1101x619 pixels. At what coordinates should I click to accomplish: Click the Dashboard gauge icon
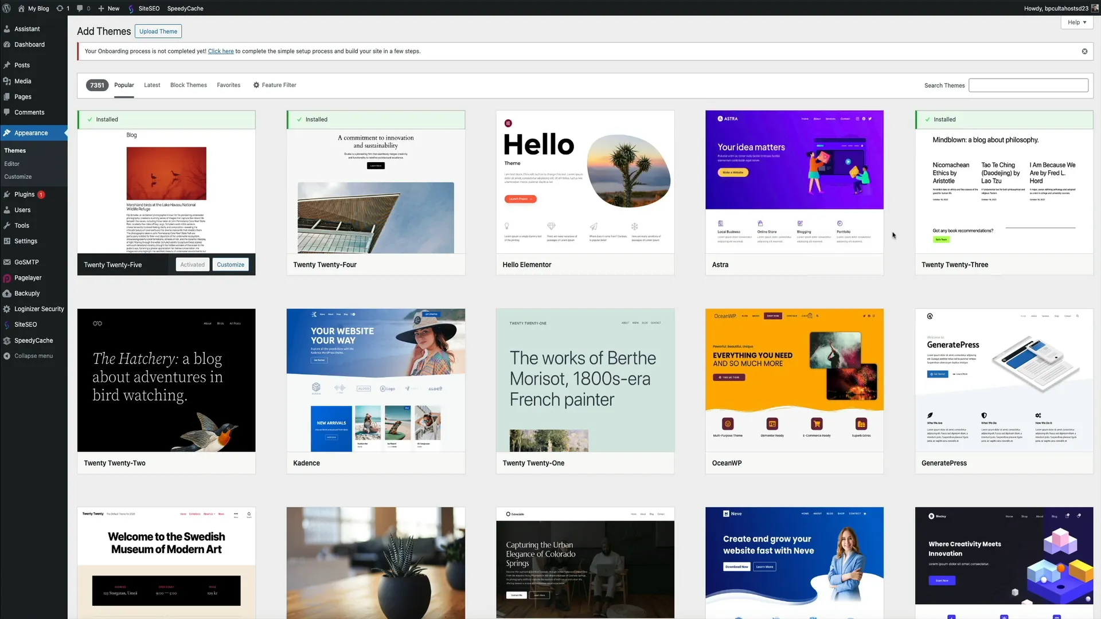pos(7,44)
